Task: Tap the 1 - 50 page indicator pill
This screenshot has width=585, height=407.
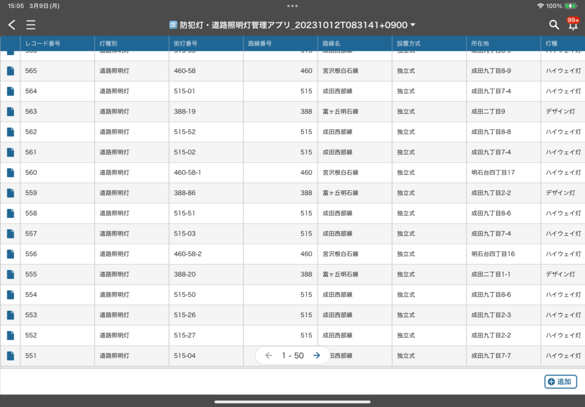Action: pos(292,355)
